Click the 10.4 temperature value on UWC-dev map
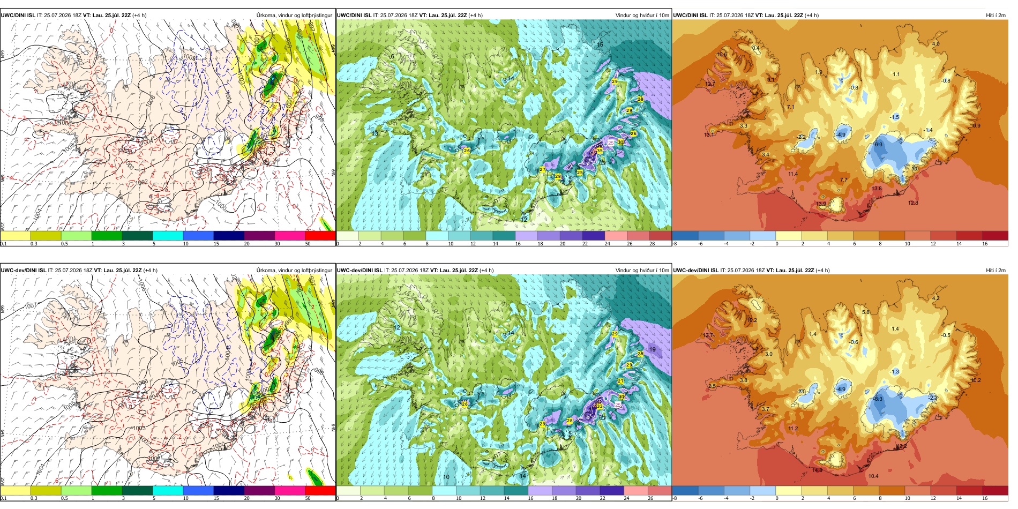Screen dimensions: 1018x509 click(873, 476)
